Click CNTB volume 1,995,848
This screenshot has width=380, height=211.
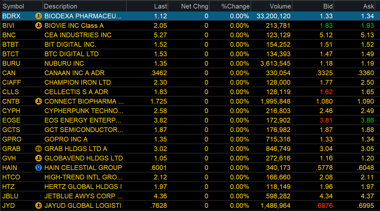pos(275,101)
